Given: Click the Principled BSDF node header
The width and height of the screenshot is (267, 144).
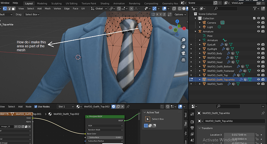Looking at the screenshot, I should [105, 117].
